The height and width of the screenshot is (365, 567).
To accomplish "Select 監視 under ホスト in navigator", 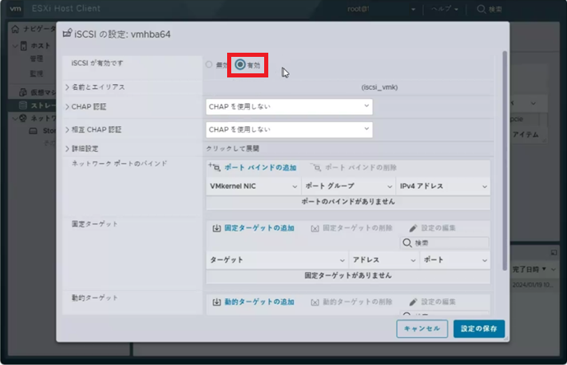I will (x=36, y=73).
